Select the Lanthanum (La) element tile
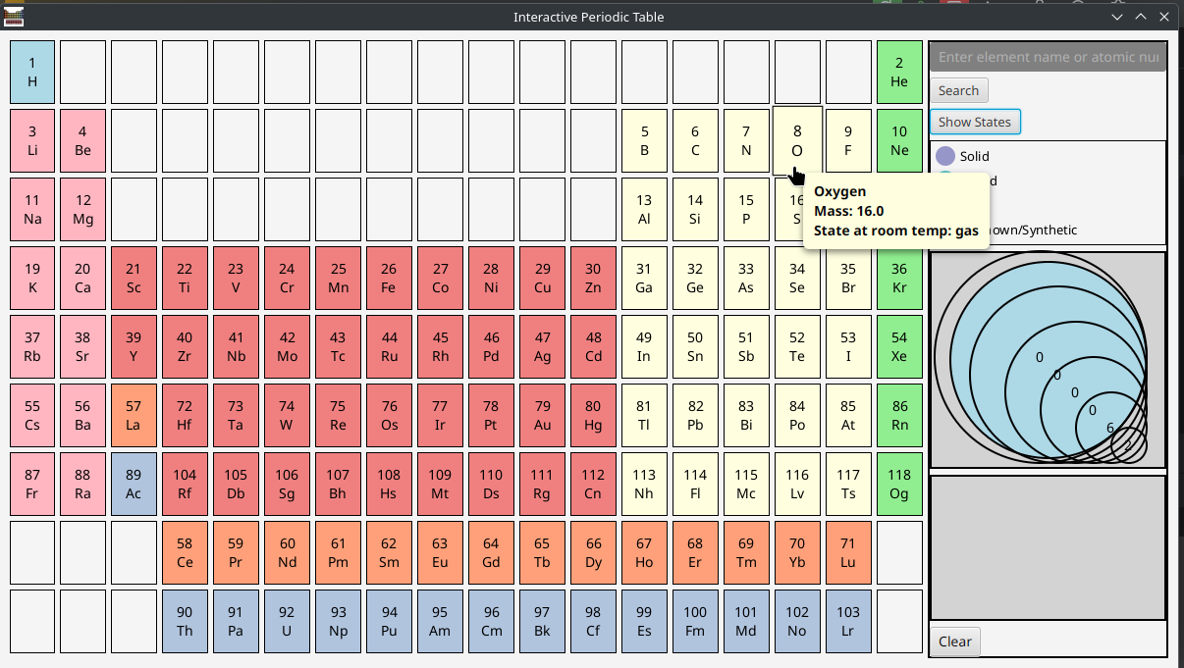This screenshot has height=668, width=1184. (x=134, y=415)
